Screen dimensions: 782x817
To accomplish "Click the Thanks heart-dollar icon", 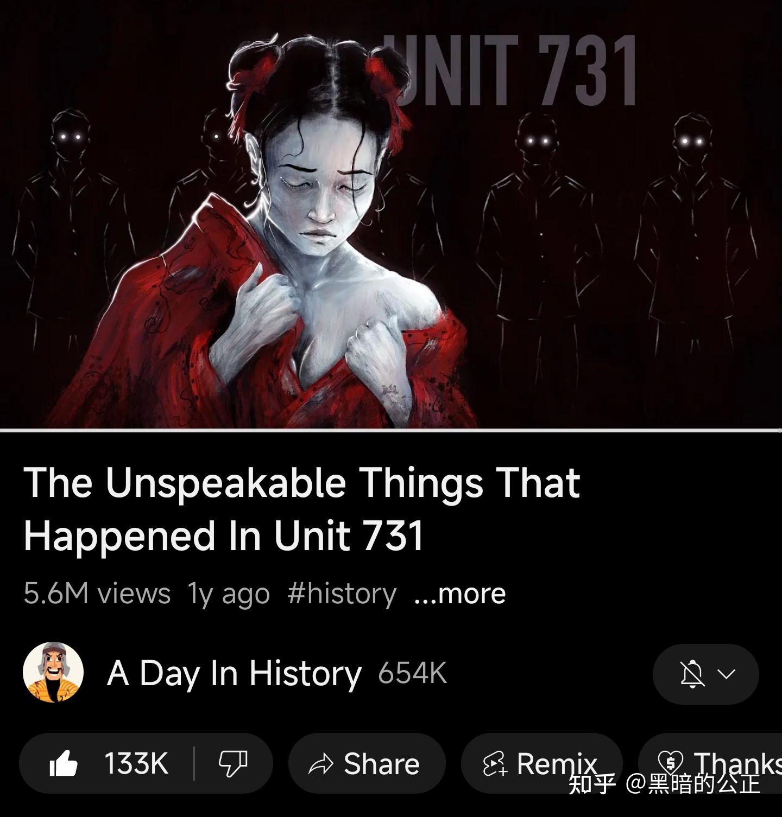I will [x=671, y=763].
